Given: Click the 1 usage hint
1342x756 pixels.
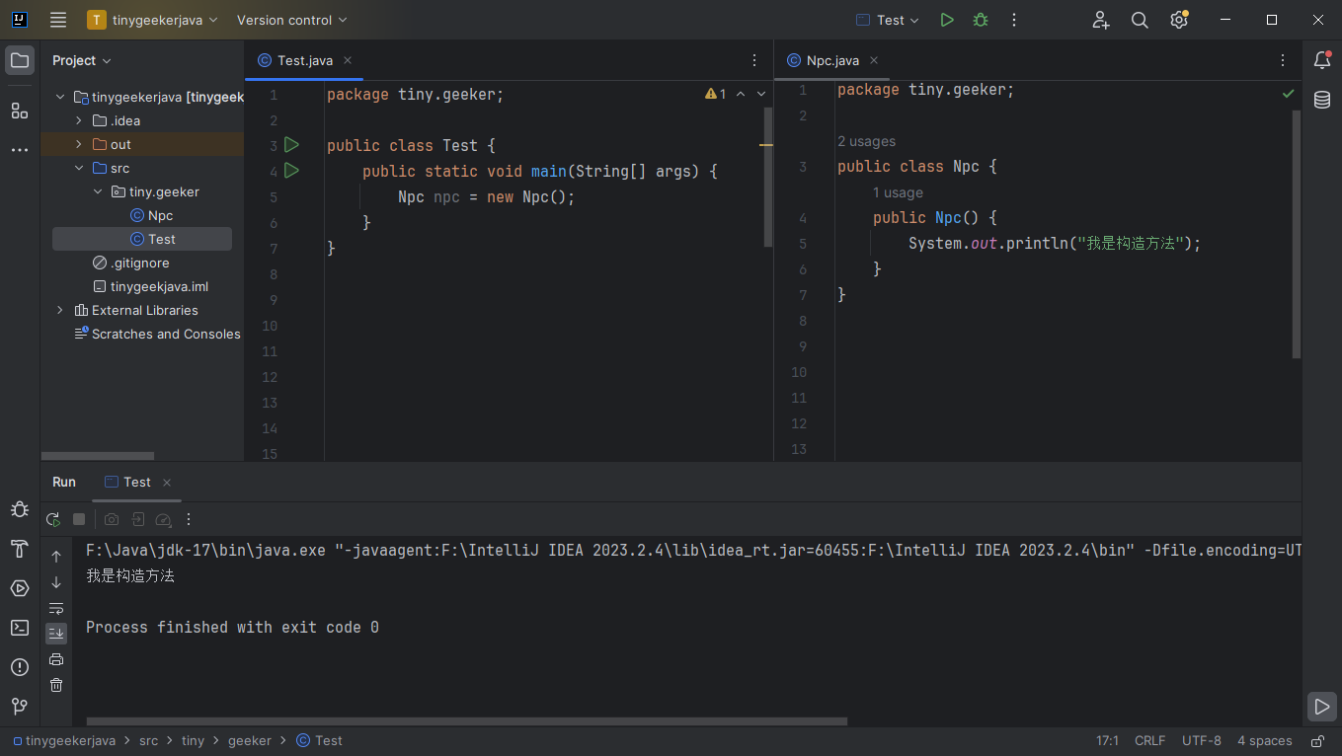Looking at the screenshot, I should (x=898, y=192).
